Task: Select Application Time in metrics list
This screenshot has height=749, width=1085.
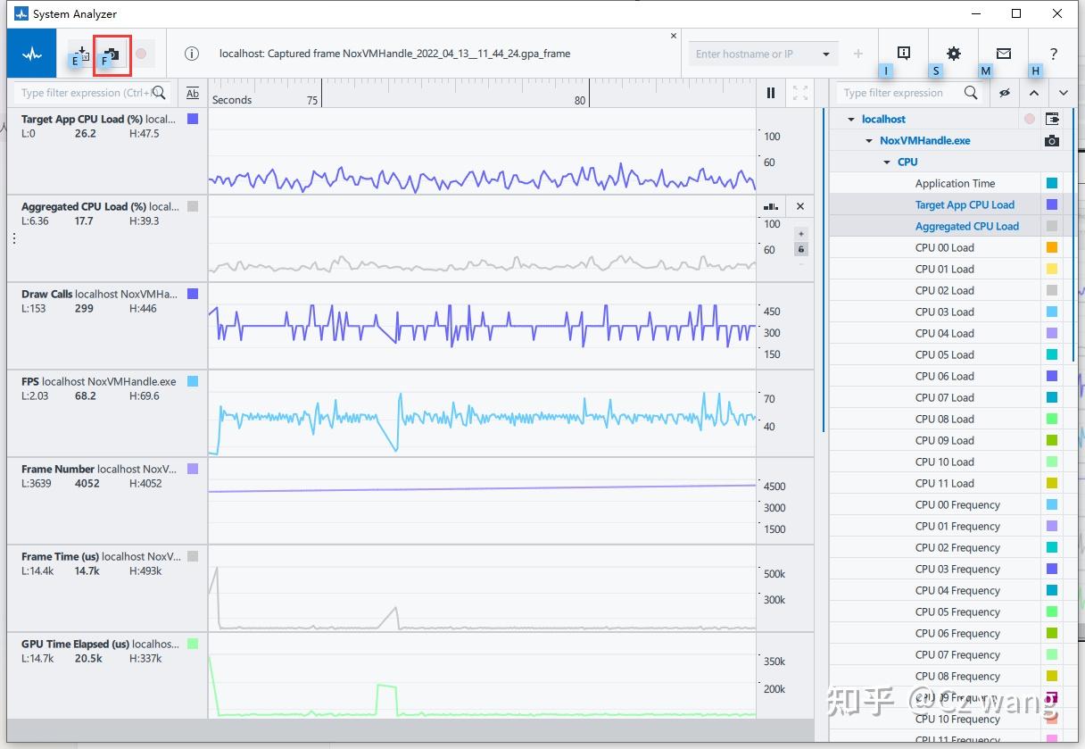Action: (x=955, y=183)
